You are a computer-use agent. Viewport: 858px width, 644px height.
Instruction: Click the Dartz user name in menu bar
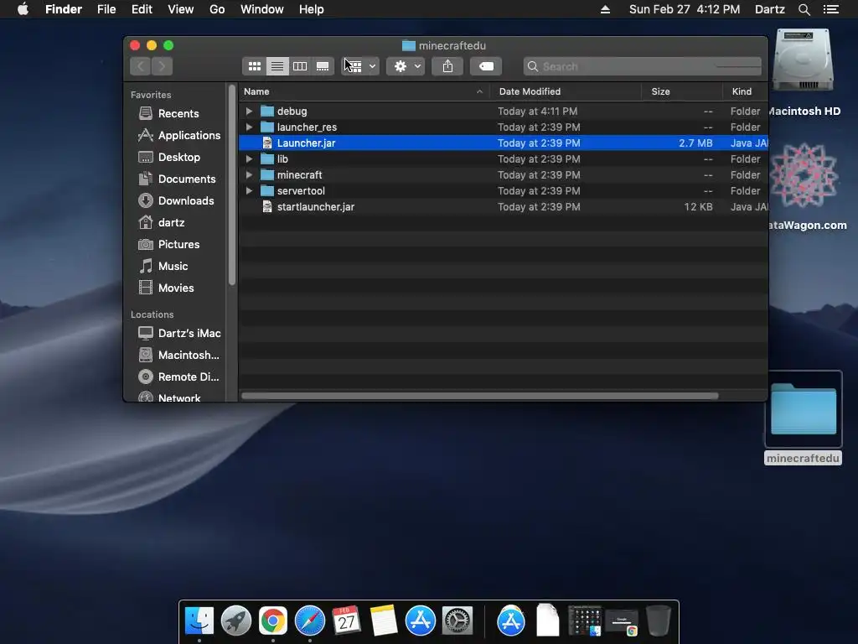pyautogui.click(x=770, y=9)
